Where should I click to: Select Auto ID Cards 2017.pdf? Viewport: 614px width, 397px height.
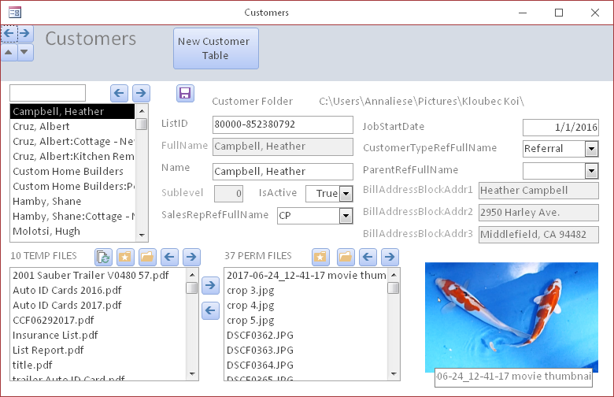point(98,306)
